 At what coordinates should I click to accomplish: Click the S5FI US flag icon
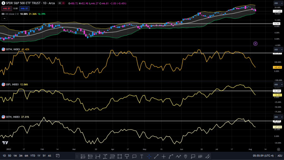(3, 84)
